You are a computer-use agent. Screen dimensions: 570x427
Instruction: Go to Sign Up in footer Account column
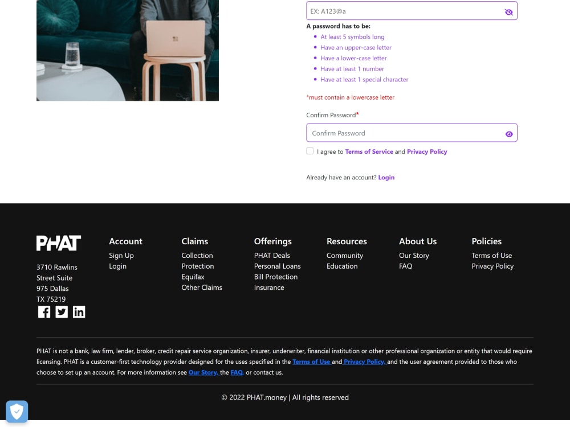tap(121, 256)
